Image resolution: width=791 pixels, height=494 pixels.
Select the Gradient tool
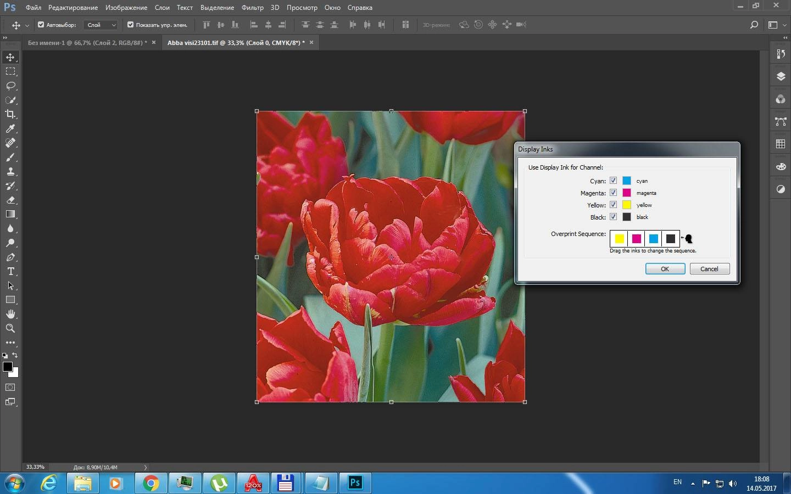(x=10, y=214)
